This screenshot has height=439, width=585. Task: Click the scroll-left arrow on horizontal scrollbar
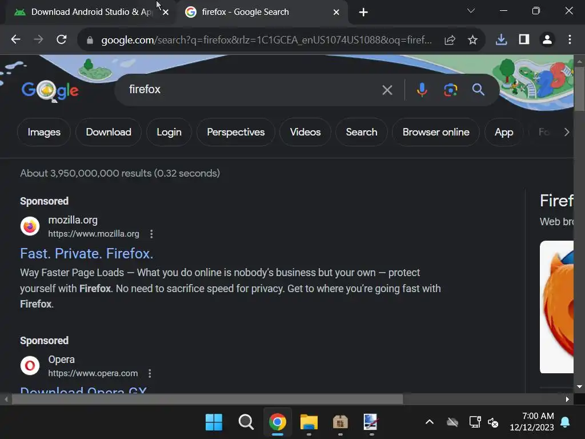[x=6, y=399]
